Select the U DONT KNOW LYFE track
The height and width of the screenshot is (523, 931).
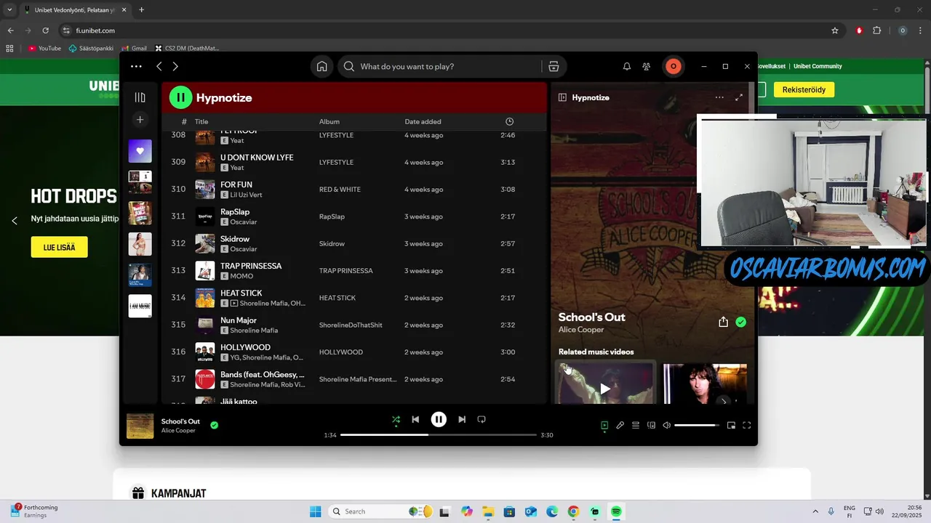354,162
